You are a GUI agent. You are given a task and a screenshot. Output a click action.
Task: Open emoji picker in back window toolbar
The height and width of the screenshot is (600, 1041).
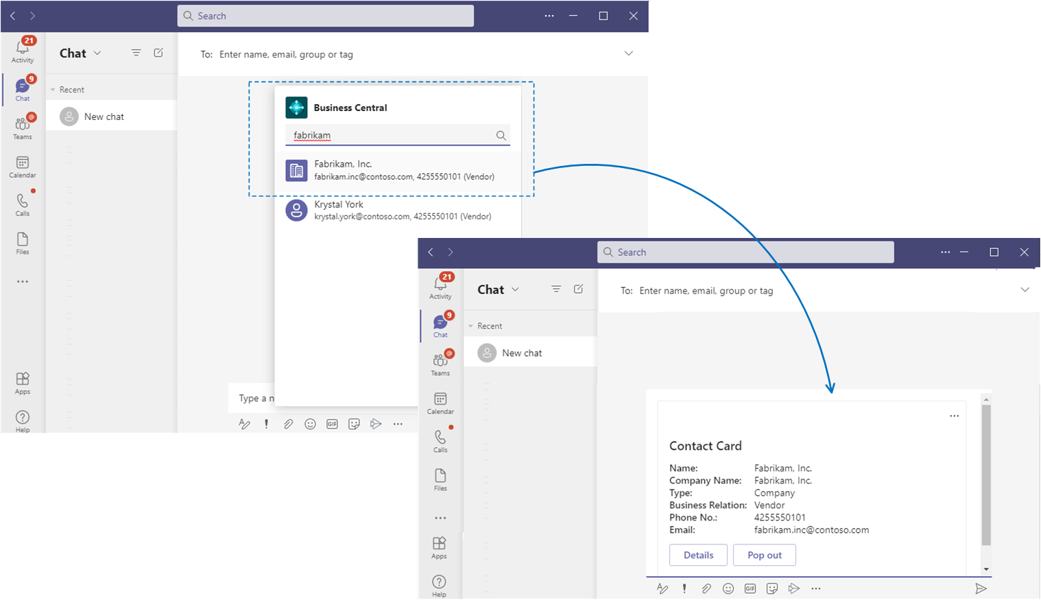click(310, 424)
